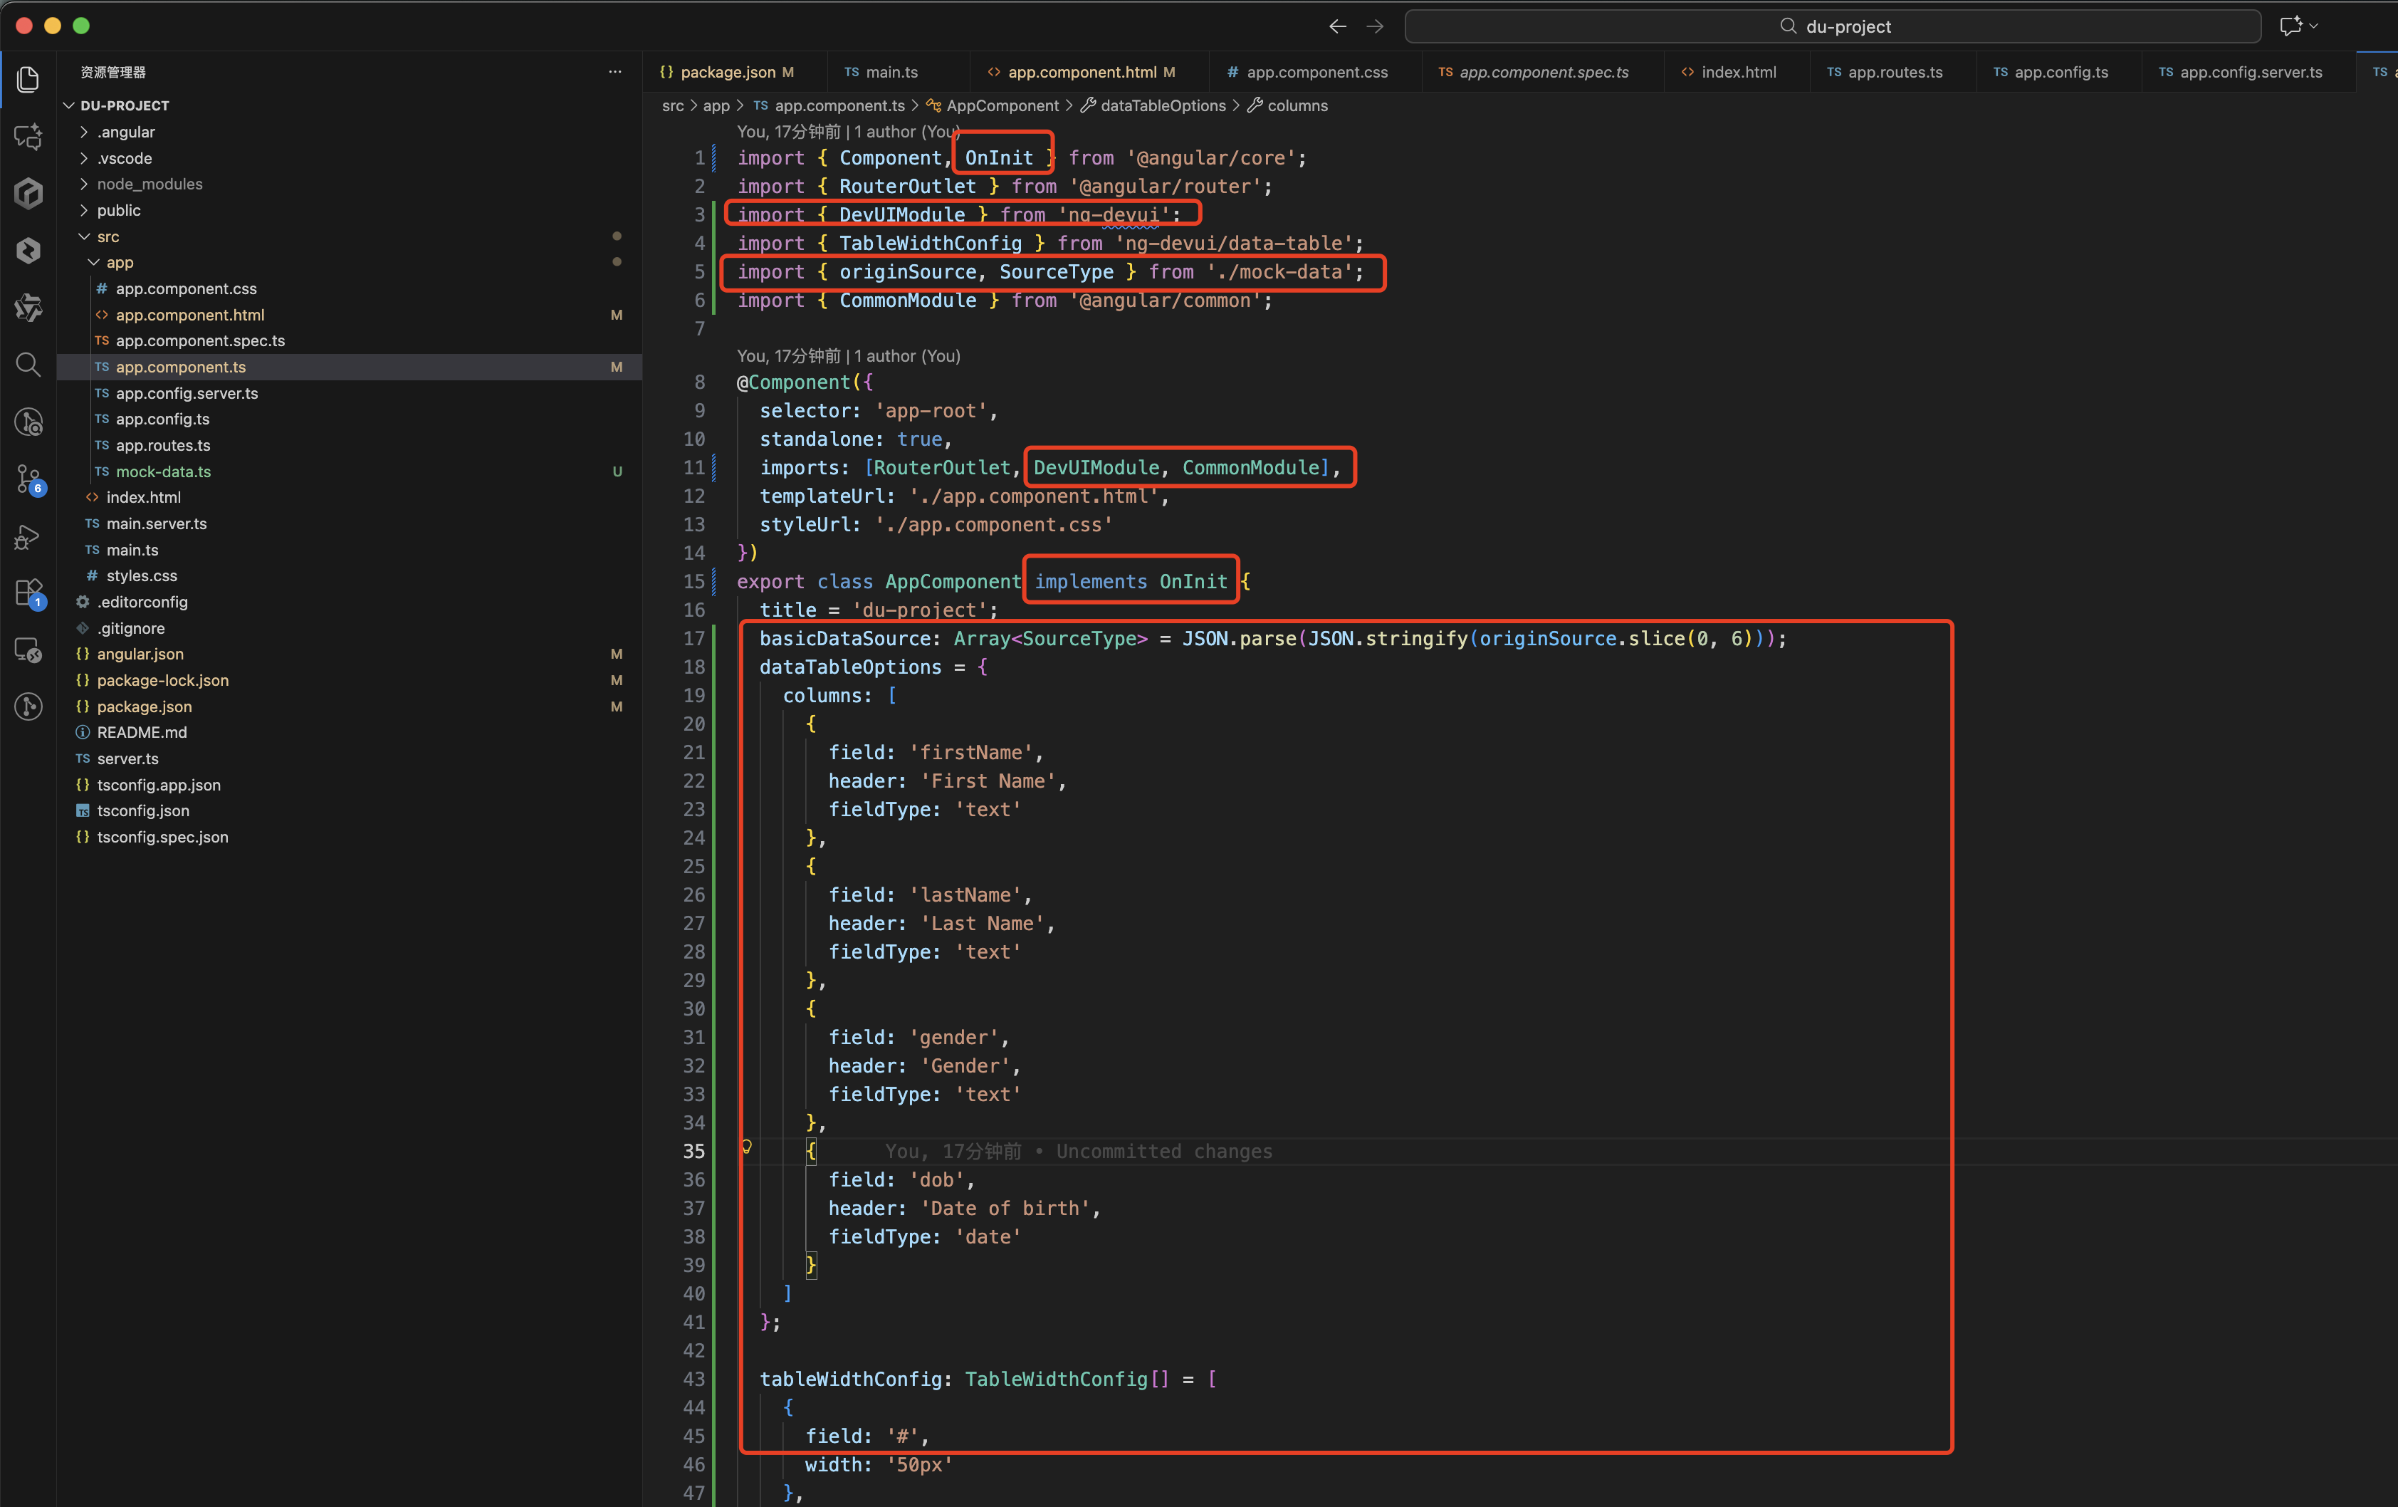Open the AI chat sidebar icon
The height and width of the screenshot is (1507, 2398).
pos(28,135)
